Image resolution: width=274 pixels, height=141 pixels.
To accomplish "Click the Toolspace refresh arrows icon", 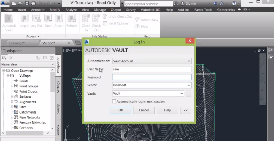I will [x=11, y=58].
